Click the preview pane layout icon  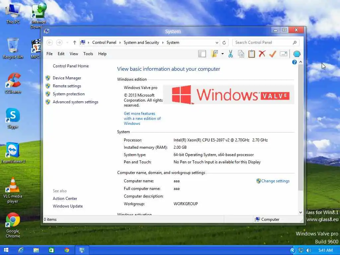point(202,54)
